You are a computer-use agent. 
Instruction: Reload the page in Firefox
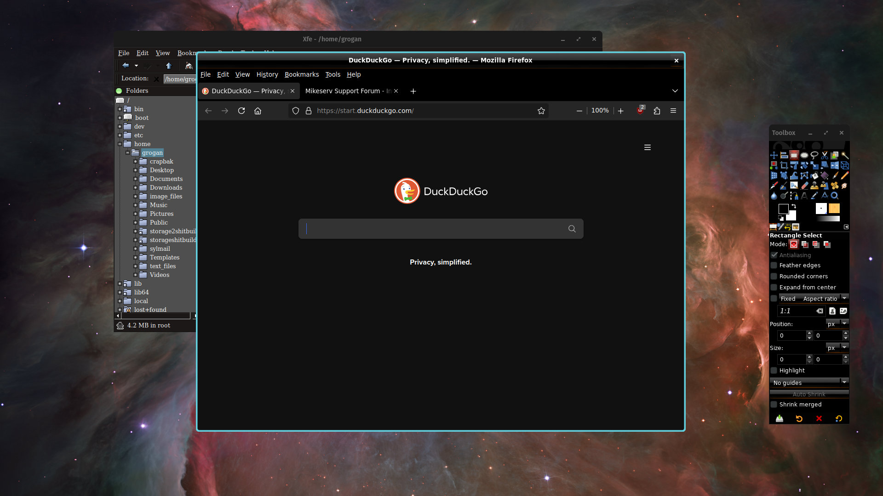pyautogui.click(x=241, y=111)
